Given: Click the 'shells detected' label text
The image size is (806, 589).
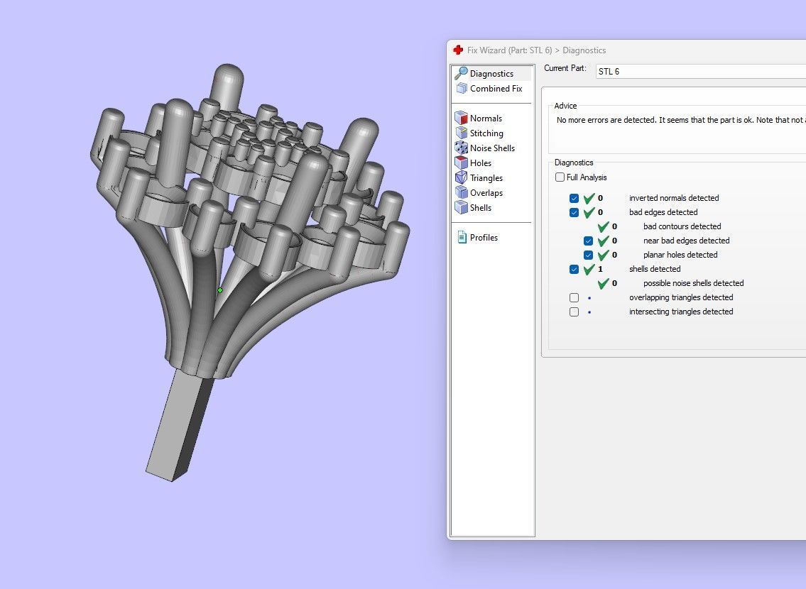Looking at the screenshot, I should [654, 268].
